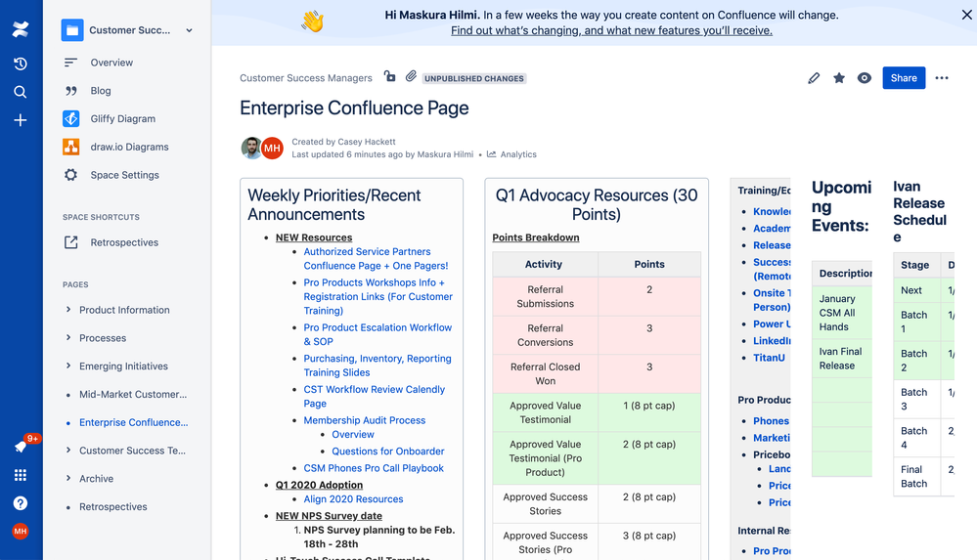The image size is (977, 560).
Task: Open Gliffy Diagram sidebar item
Action: click(123, 118)
